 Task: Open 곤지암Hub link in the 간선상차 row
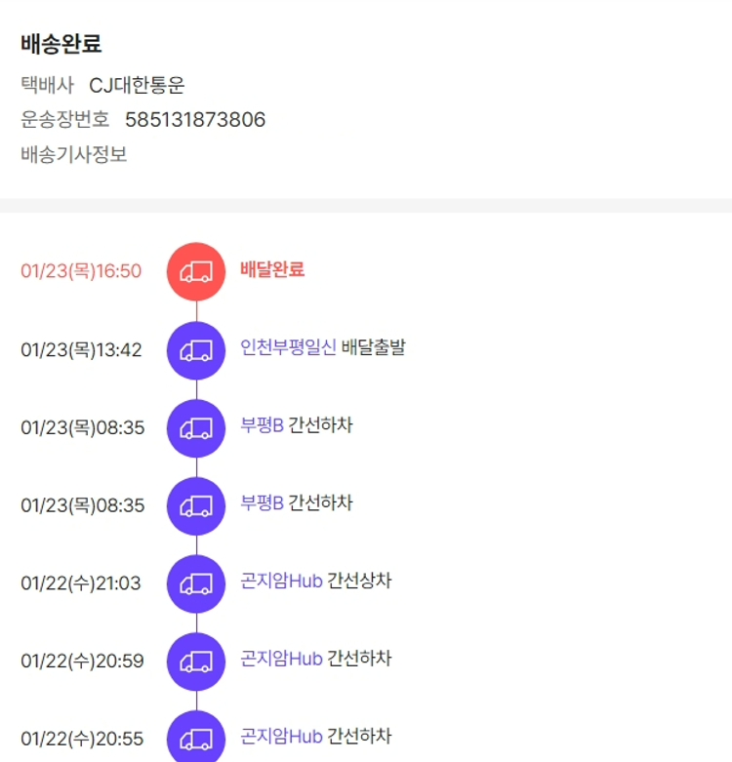pos(281,582)
